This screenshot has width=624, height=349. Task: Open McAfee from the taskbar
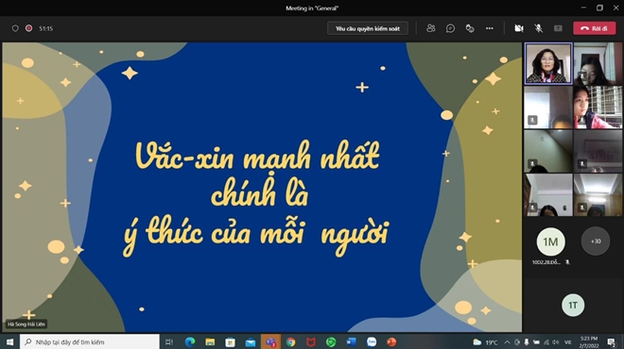tap(311, 341)
